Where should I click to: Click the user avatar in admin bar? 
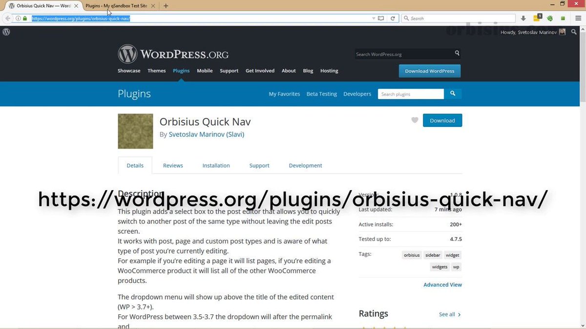[x=563, y=32]
